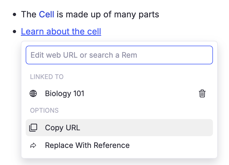Click the bullet beside Learn about the cell
229x165 pixels.
14,32
